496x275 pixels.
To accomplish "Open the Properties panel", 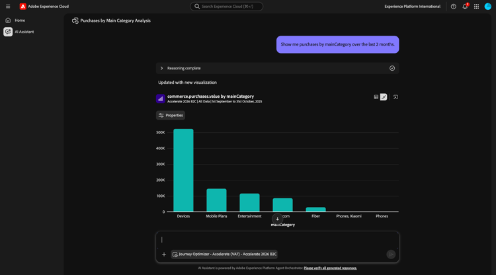I will [x=171, y=115].
